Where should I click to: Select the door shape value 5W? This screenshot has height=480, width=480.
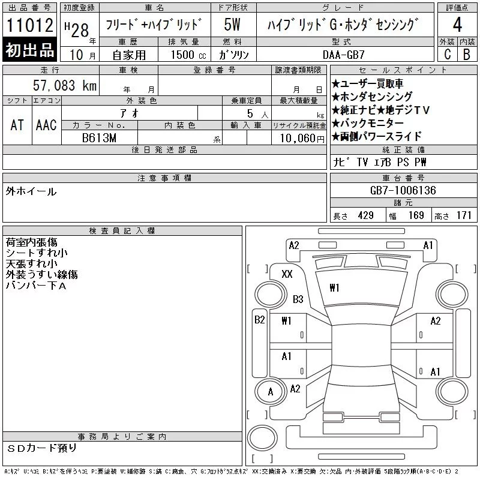[232, 25]
